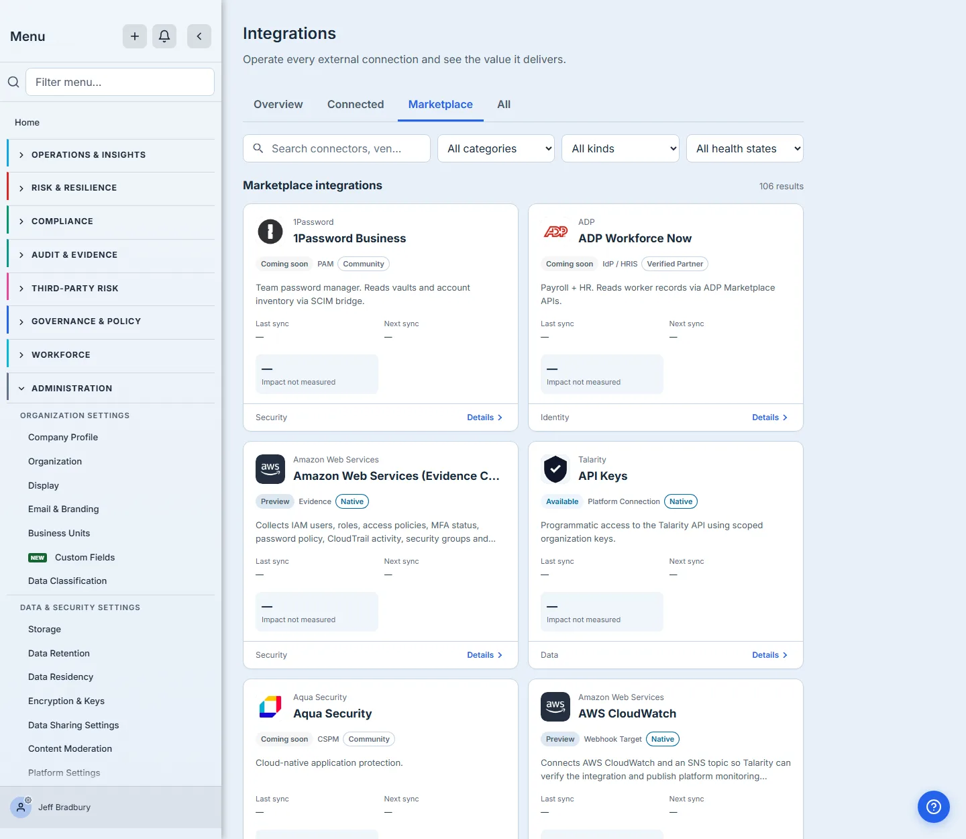Click the plus add button in menu header

tap(135, 36)
